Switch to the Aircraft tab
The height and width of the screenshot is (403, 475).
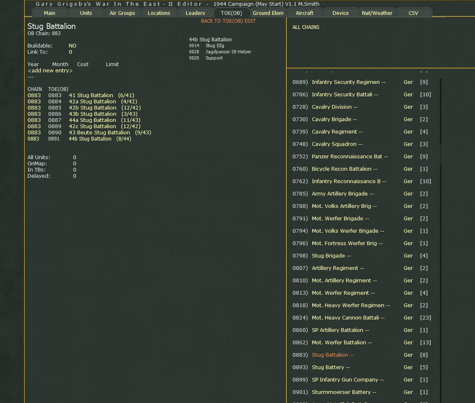pyautogui.click(x=304, y=13)
